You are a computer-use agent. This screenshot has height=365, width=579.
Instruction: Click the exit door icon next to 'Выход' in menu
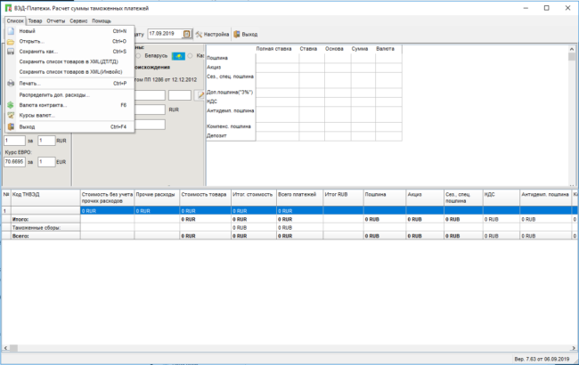(x=10, y=127)
